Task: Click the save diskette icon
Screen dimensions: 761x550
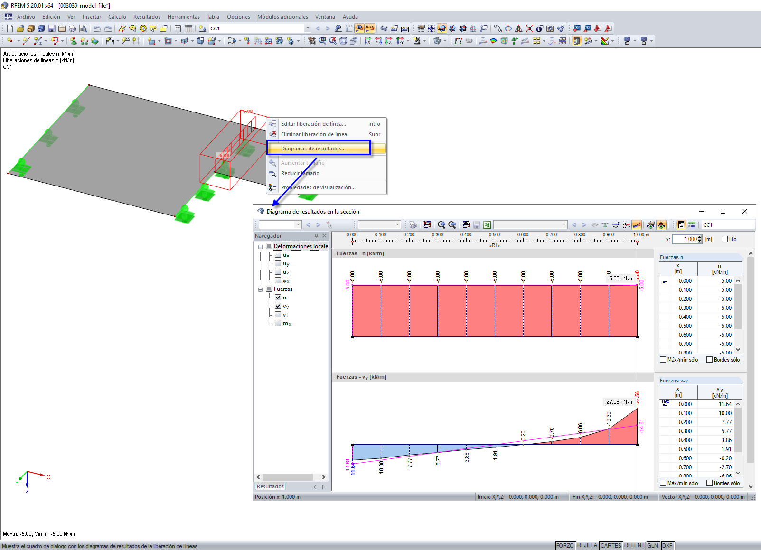Action: (52, 28)
